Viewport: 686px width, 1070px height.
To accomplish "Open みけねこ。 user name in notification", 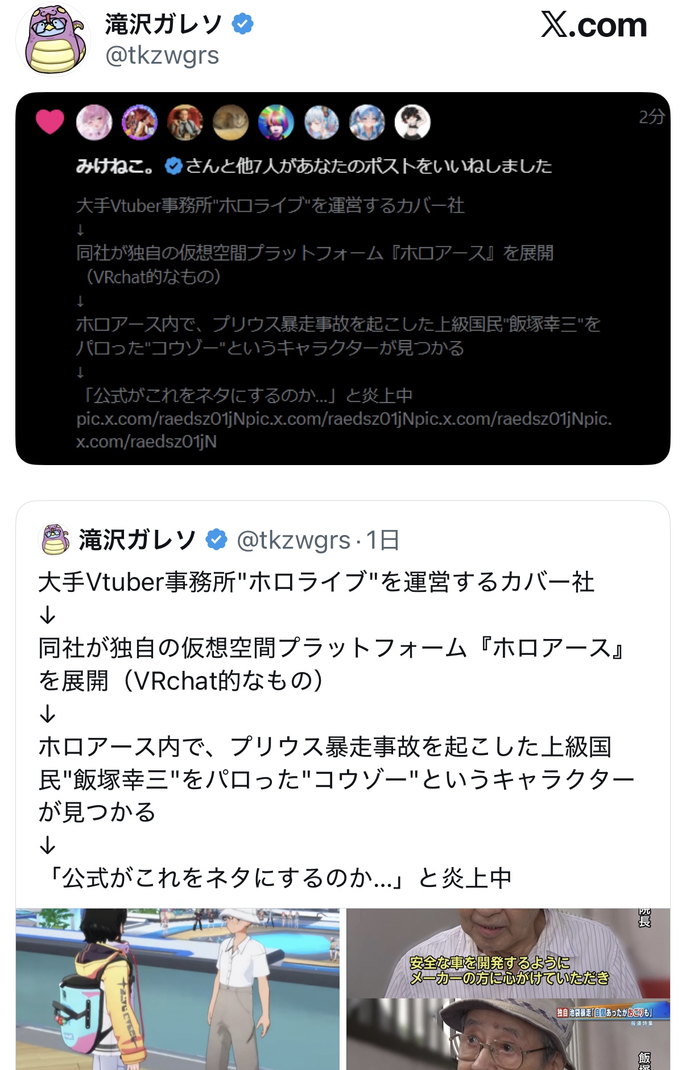I will coord(115,166).
